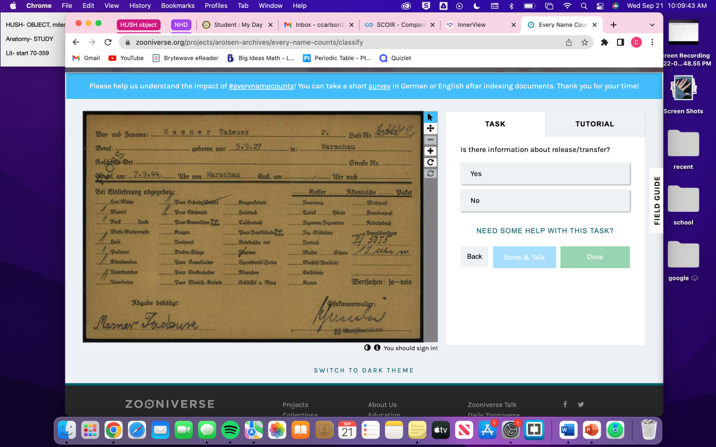Switch to the TUTORIAL tab
716x447 pixels.
coord(595,124)
